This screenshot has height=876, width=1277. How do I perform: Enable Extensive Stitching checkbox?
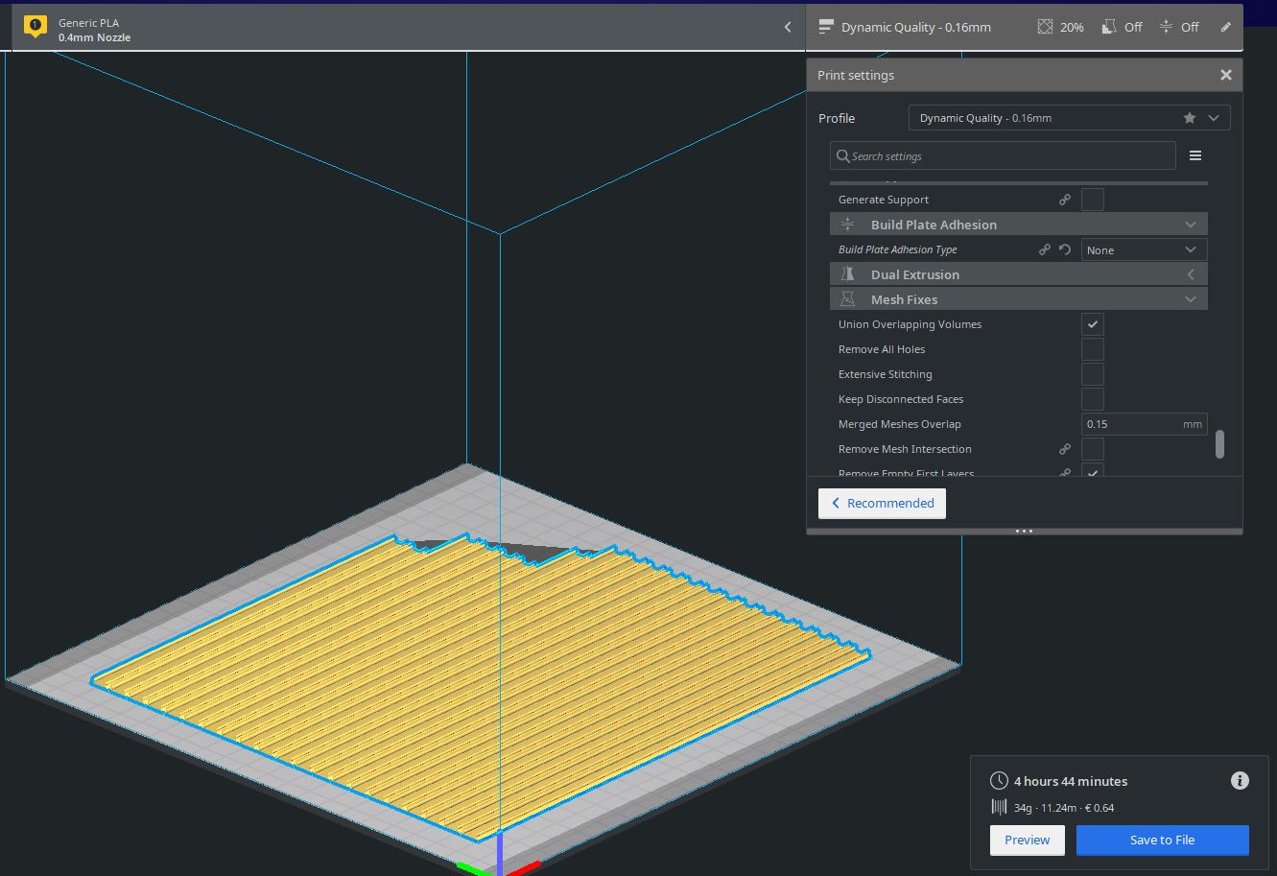(x=1093, y=374)
